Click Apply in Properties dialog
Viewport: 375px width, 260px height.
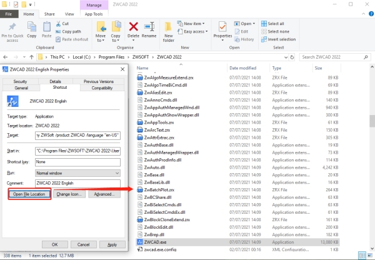pos(112,245)
